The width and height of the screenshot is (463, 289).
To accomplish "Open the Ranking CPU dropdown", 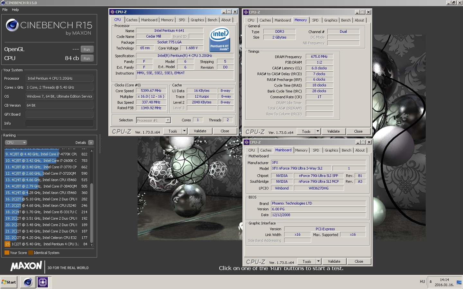I will coord(16,143).
